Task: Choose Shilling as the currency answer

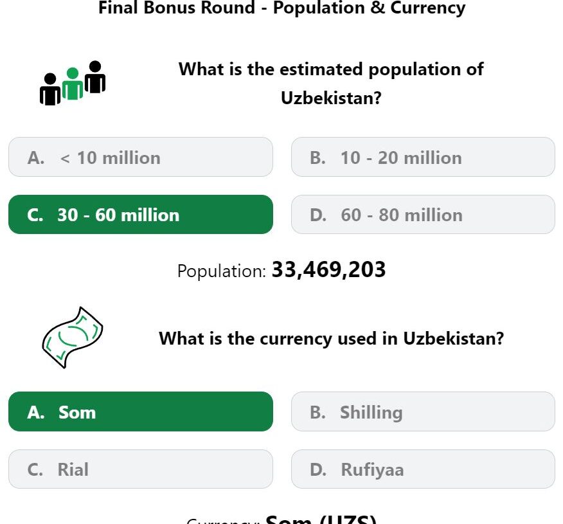Action: pos(423,411)
